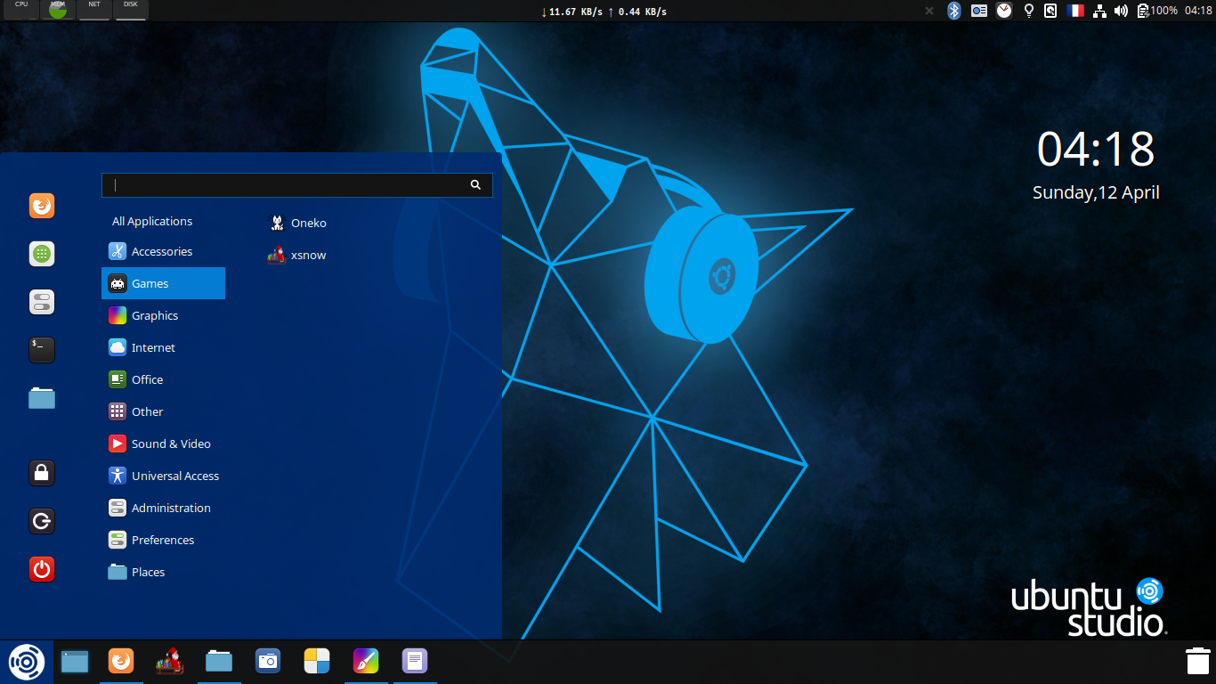This screenshot has height=684, width=1216.
Task: Click the CPU monitor graph
Action: point(21,10)
